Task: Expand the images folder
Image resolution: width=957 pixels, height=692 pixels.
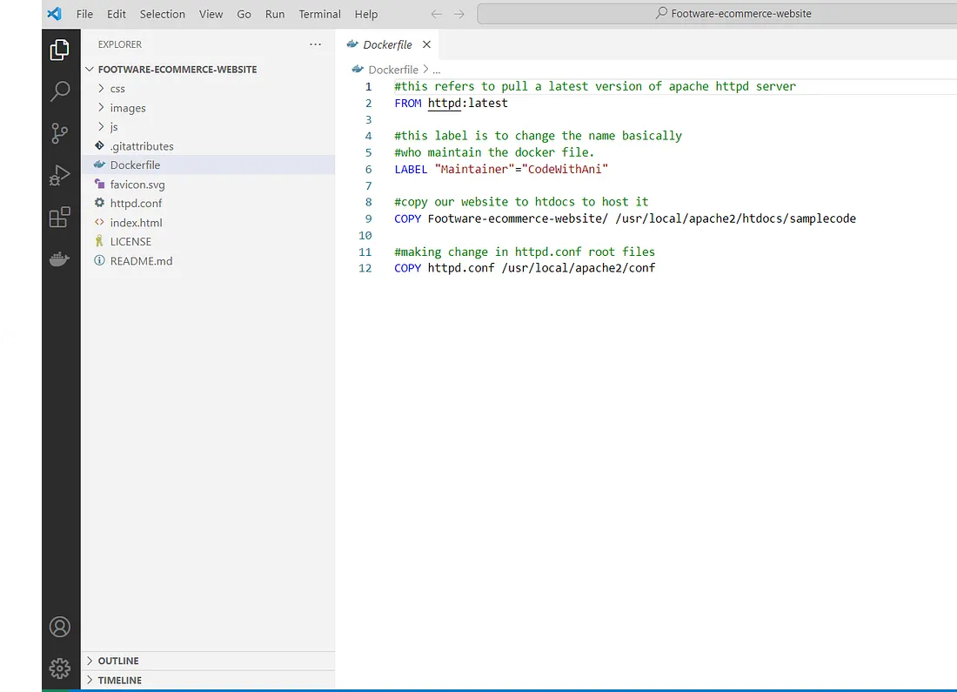Action: click(x=101, y=107)
